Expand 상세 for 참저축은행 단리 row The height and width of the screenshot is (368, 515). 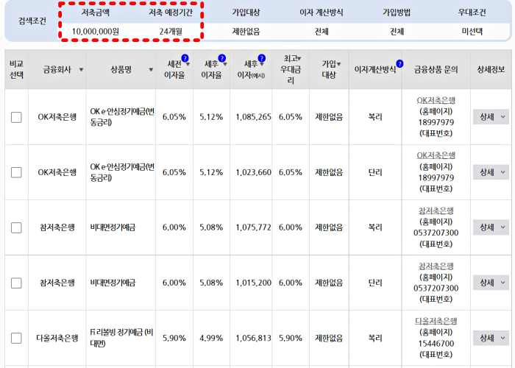tap(491, 283)
